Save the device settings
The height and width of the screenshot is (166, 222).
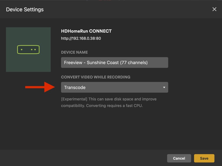[x=204, y=158]
